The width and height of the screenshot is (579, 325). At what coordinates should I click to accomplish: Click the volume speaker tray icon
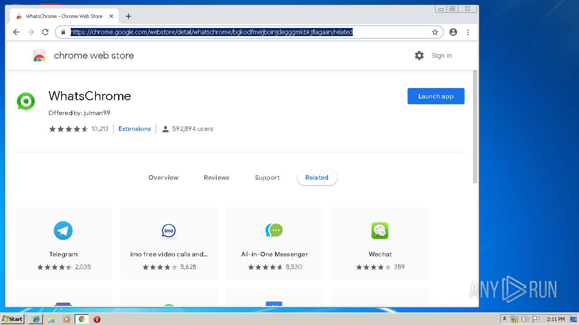[x=525, y=319]
